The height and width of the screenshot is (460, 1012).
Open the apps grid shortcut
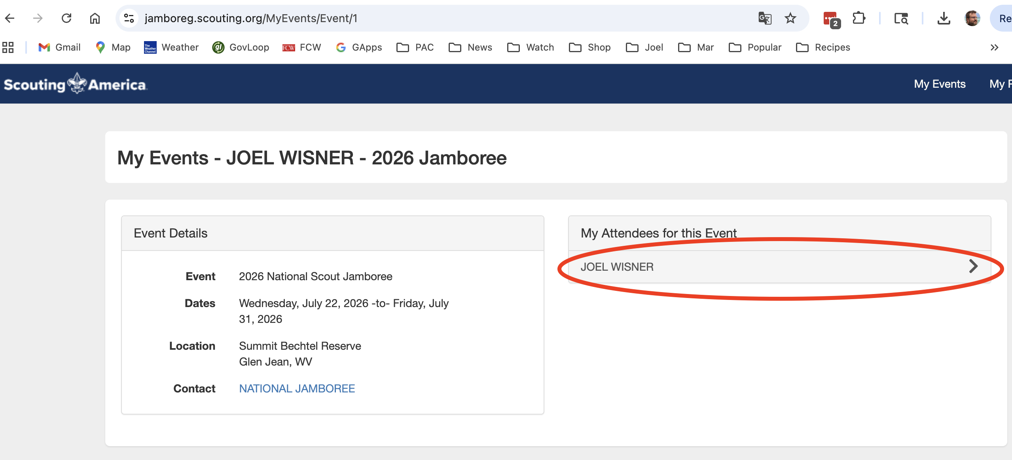pos(8,47)
